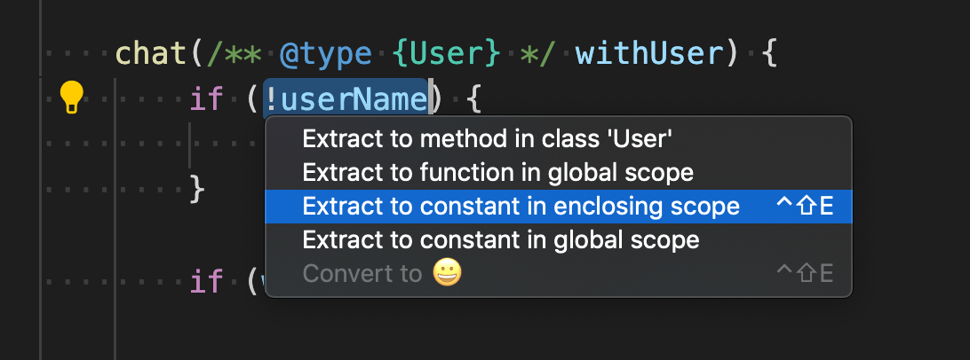Click the yellow lightbulb code action icon

coord(71,98)
